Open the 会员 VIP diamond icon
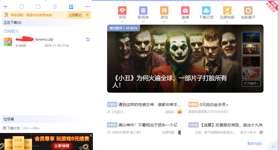Screen dimensions: 279x150 pyautogui.click(x=122, y=10)
